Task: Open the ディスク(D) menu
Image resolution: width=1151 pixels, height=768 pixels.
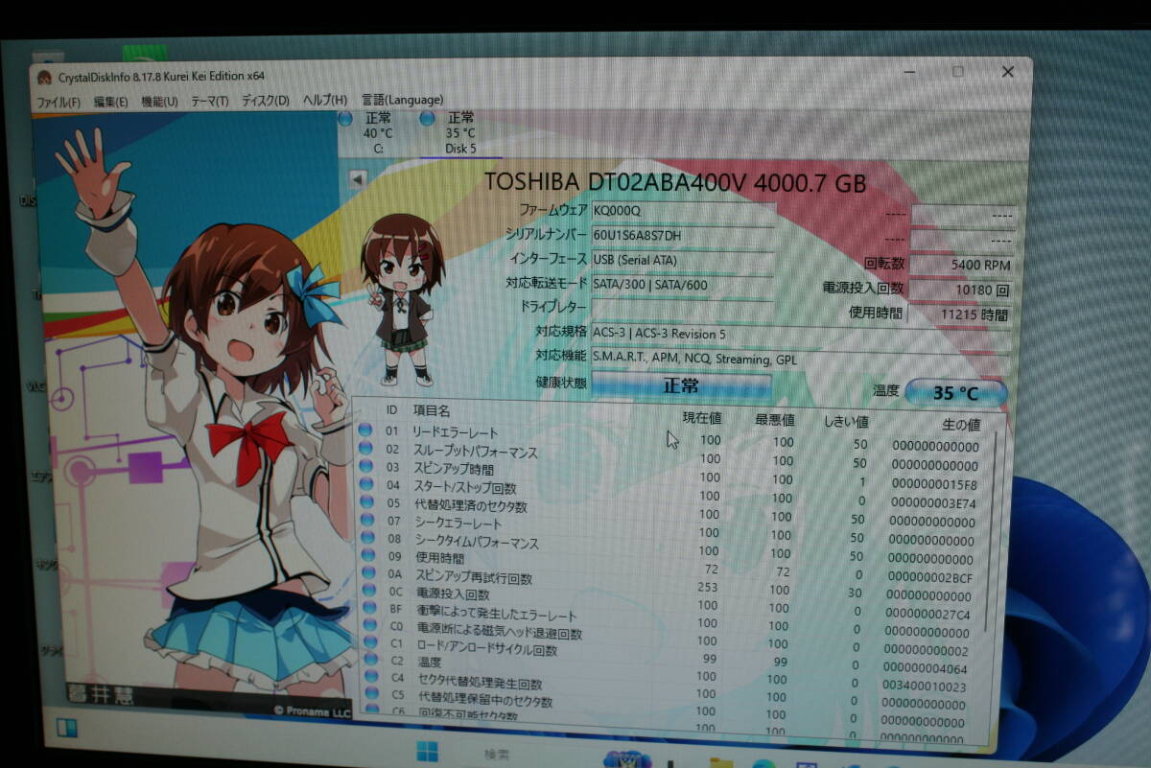Action: (x=265, y=101)
